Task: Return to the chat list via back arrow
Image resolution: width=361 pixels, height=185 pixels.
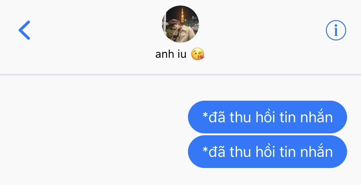Action: click(x=24, y=30)
